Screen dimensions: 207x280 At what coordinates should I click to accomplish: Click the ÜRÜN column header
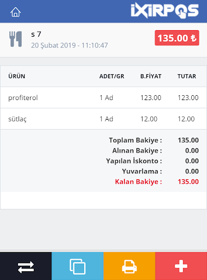(17, 76)
